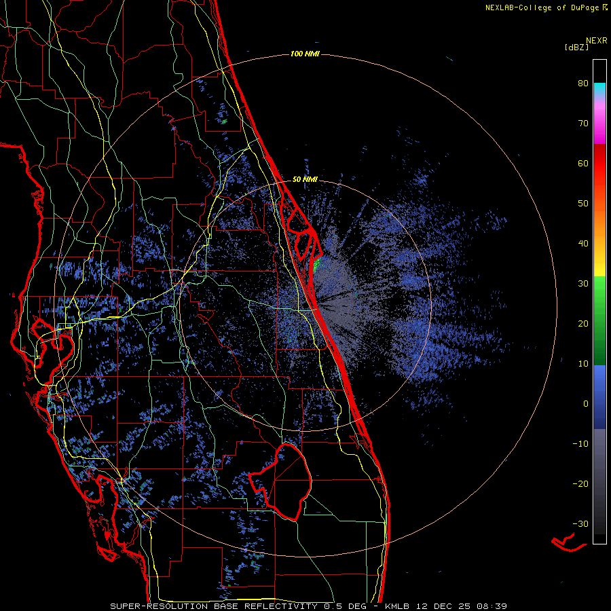
Task: Click the 80 dBZ scale value
Action: [583, 83]
